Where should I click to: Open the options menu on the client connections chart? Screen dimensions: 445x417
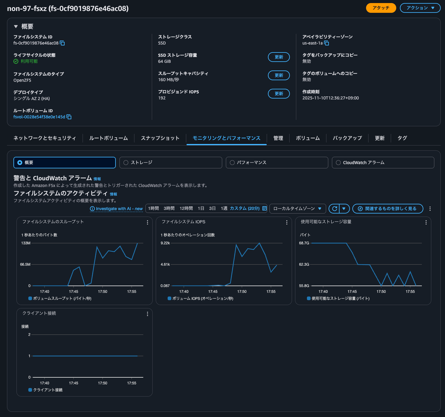click(x=148, y=314)
